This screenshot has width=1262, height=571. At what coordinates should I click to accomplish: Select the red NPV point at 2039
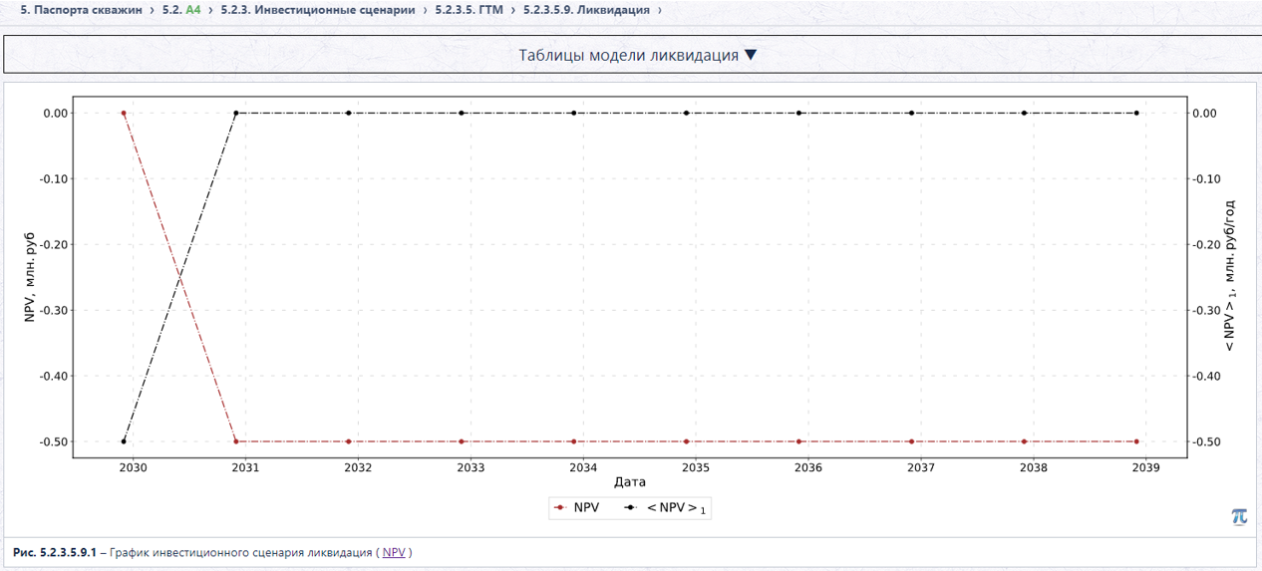(1136, 441)
